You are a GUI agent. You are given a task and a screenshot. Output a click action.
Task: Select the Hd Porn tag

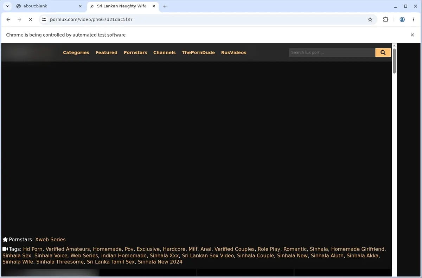click(33, 249)
